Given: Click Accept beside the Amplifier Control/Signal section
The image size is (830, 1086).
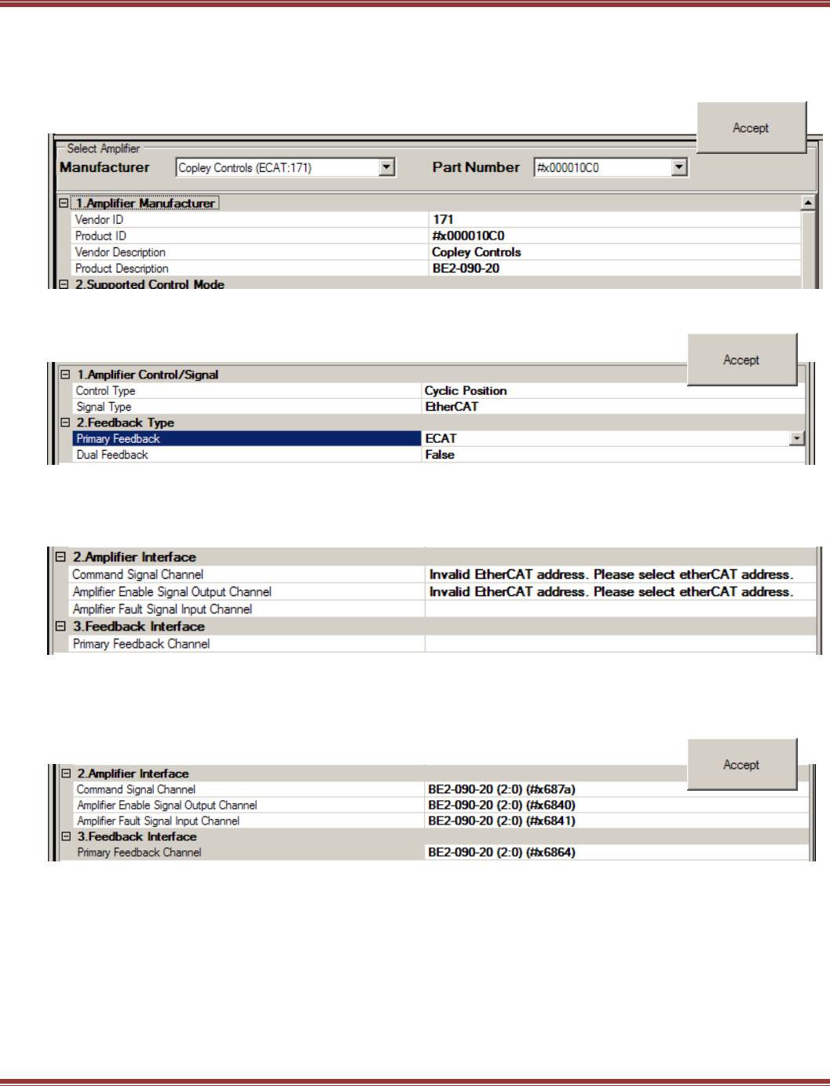Looking at the screenshot, I should (742, 360).
